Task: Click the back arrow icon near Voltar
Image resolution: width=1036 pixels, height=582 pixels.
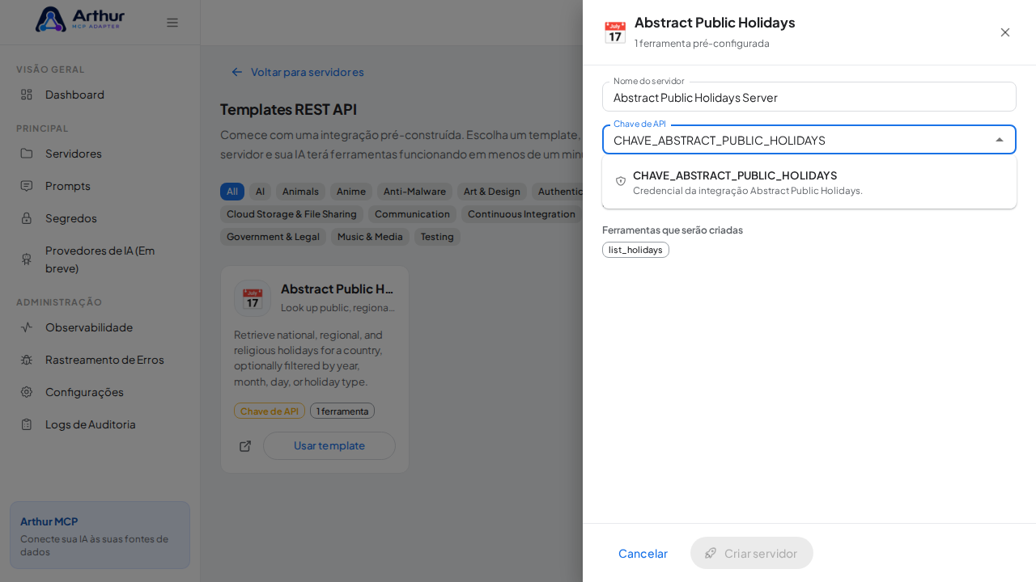Action: [237, 72]
